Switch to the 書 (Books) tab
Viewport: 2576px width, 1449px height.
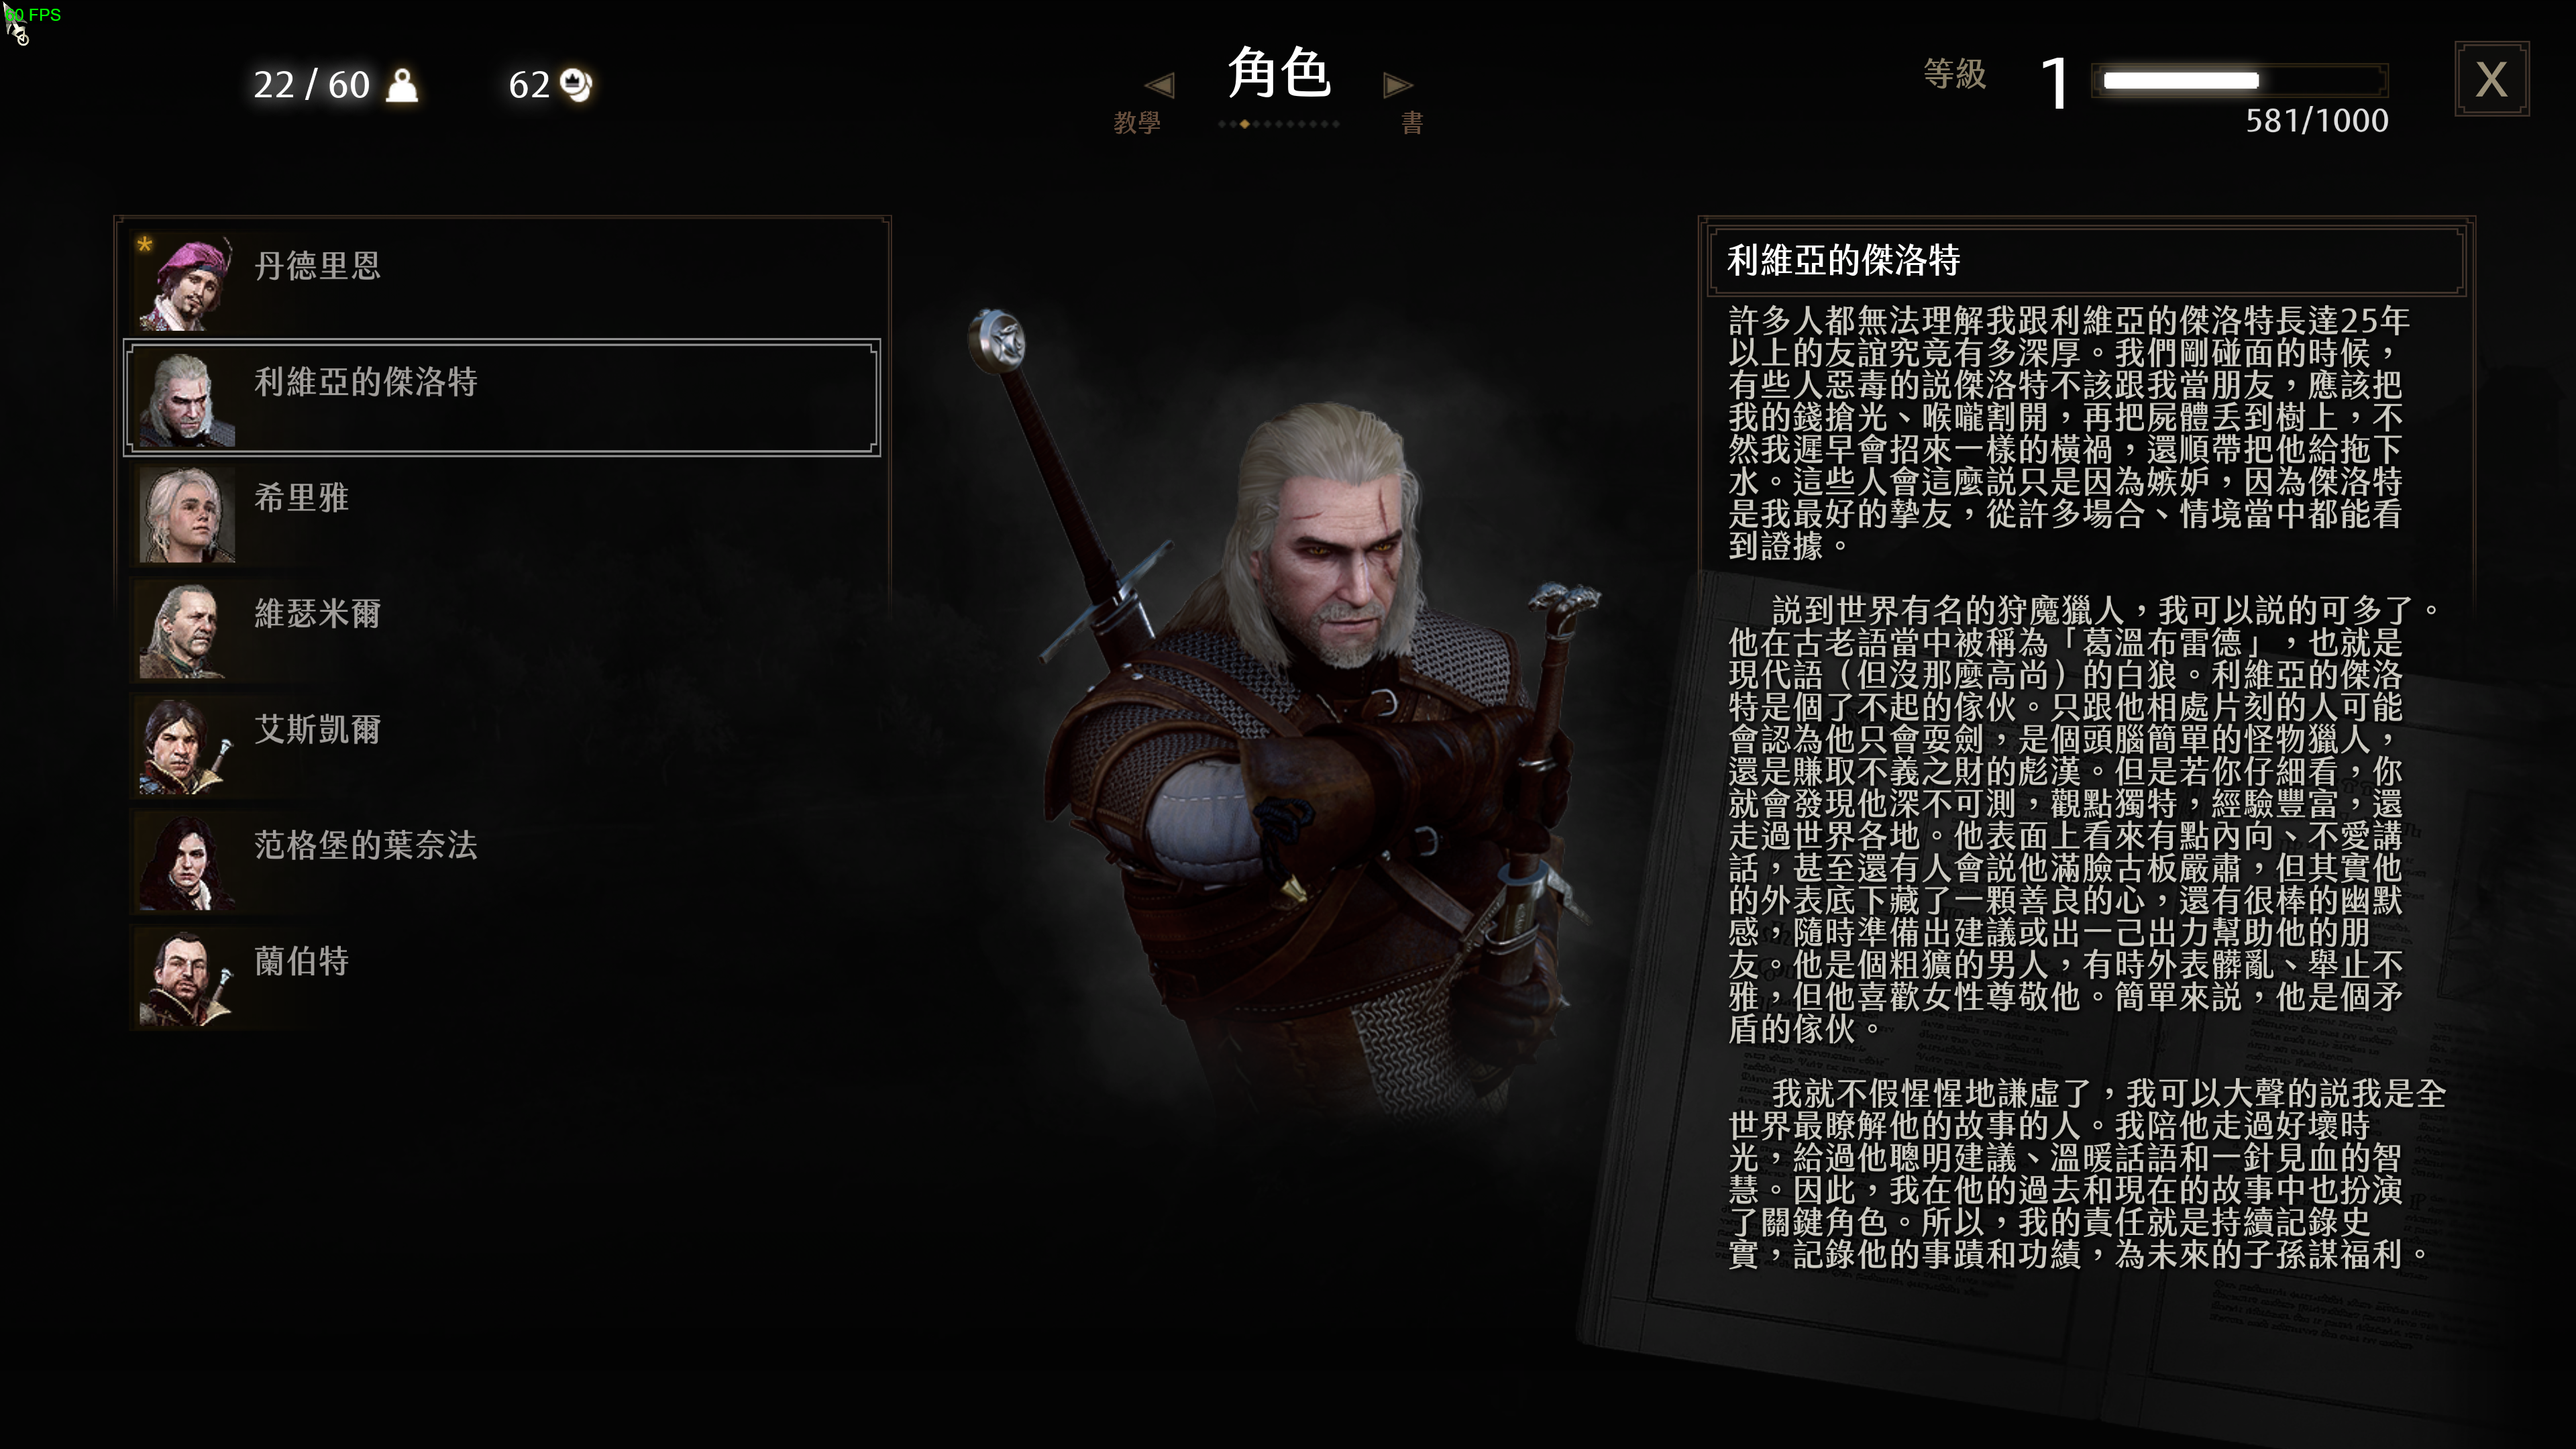point(1412,123)
